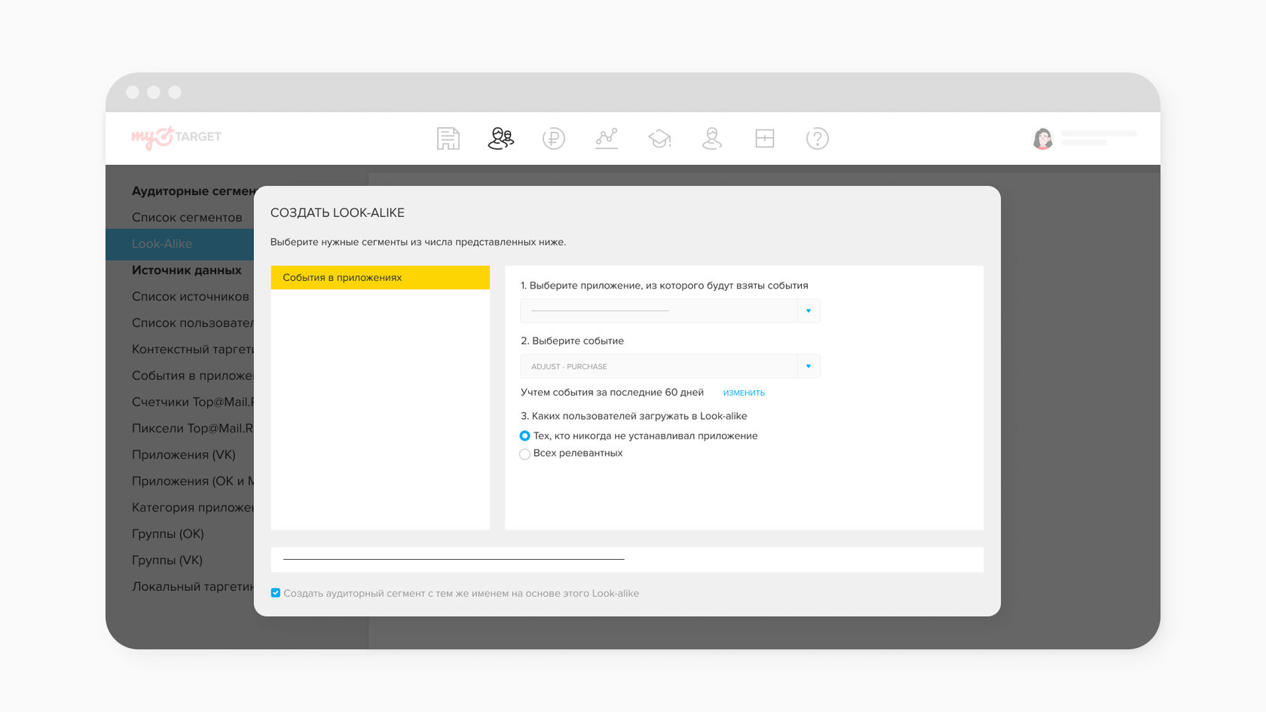This screenshot has height=712, width=1266.
Task: Select radio 'Всех релевантных'
Action: coord(524,454)
